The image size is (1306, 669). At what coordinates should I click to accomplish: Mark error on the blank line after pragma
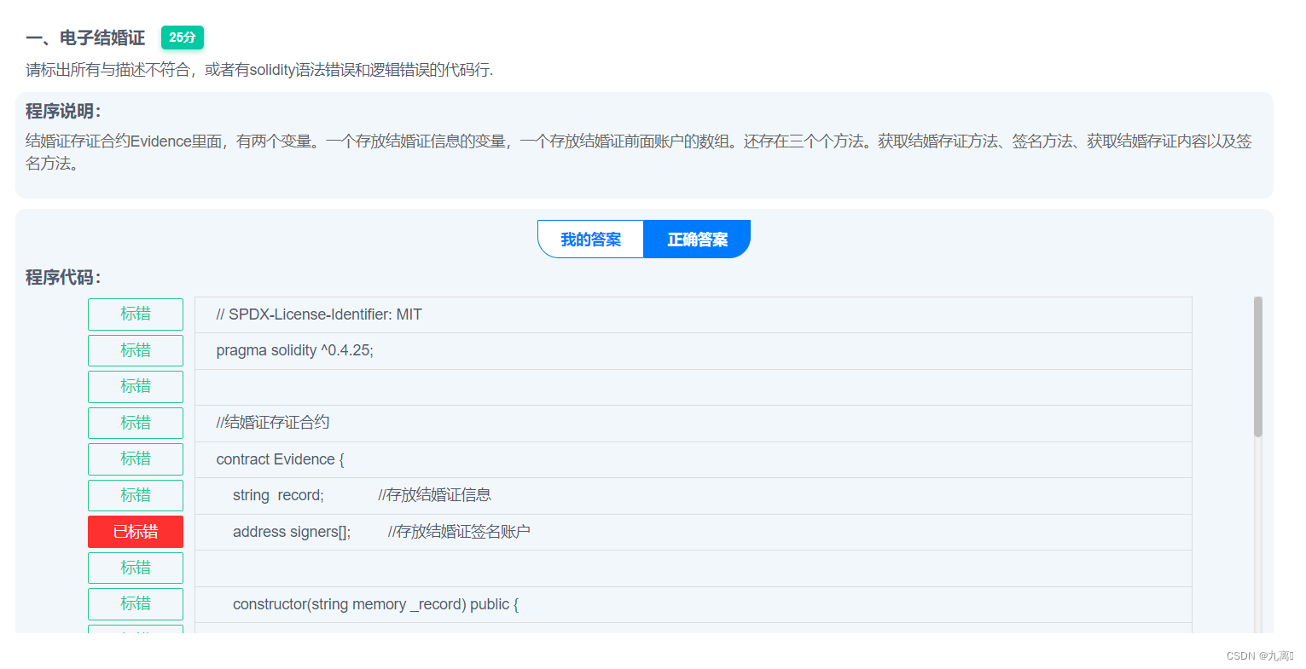coord(136,387)
